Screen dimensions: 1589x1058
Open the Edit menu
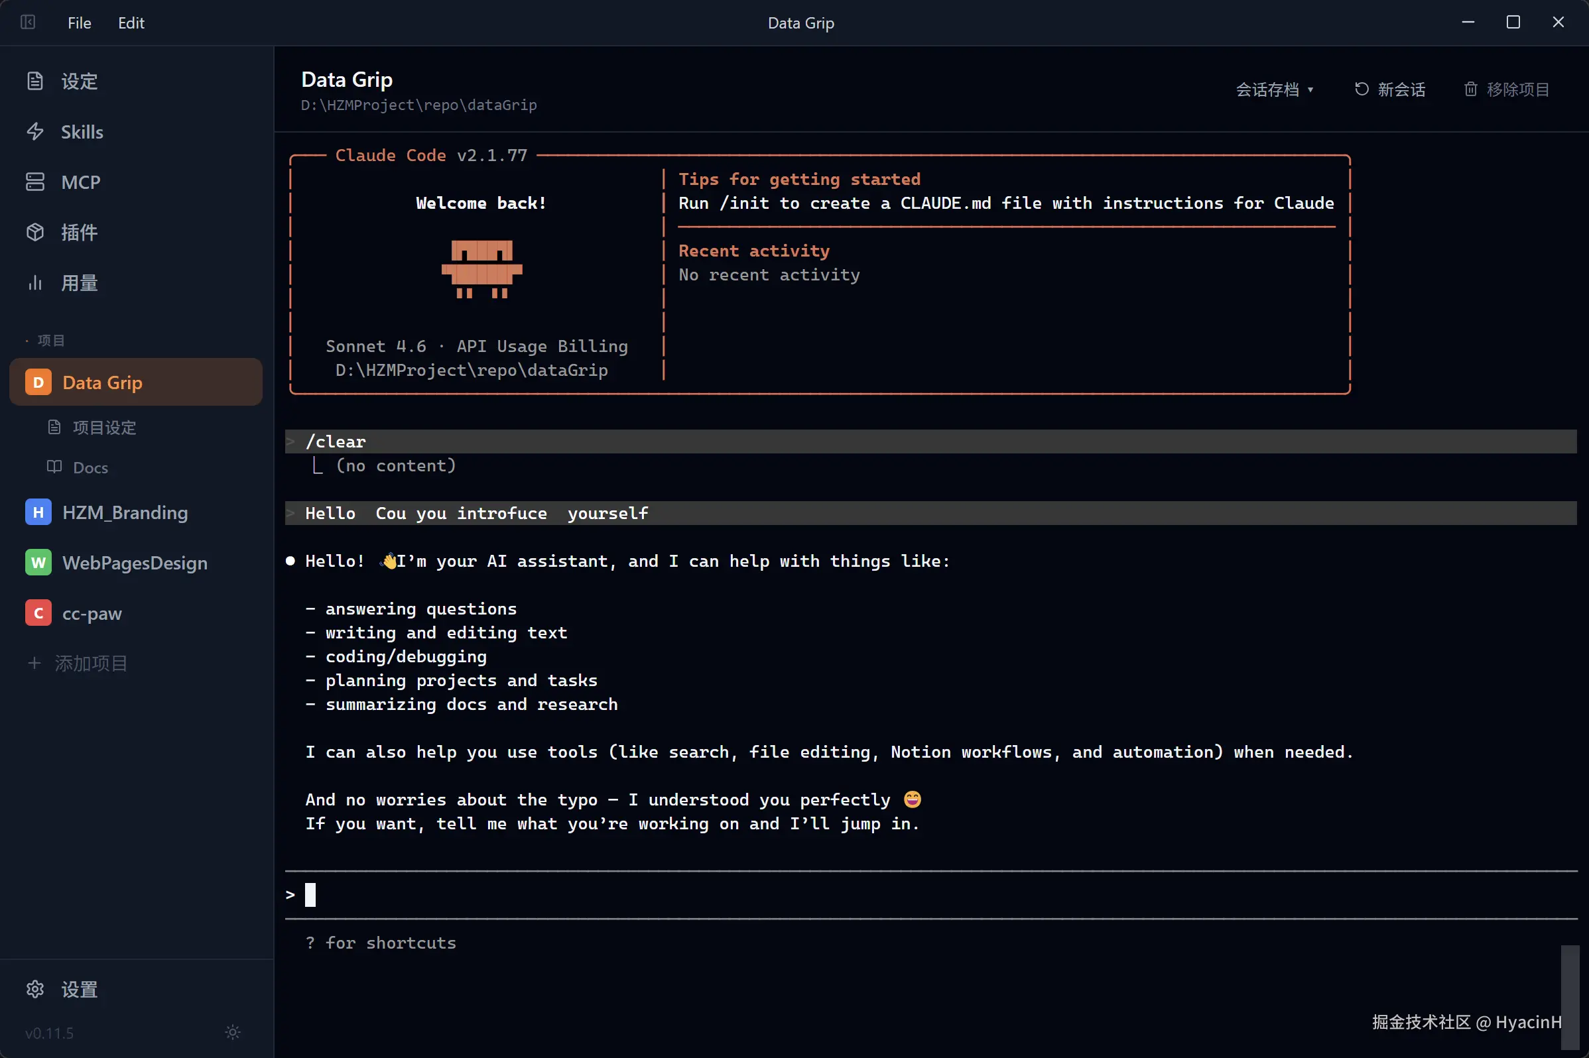pyautogui.click(x=131, y=23)
